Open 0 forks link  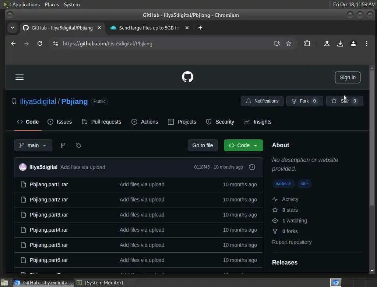(285, 231)
